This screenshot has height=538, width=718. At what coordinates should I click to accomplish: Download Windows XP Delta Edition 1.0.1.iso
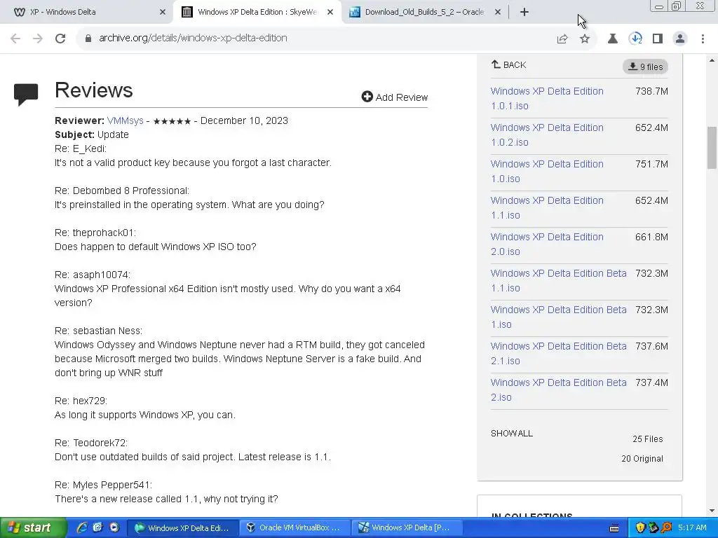point(547,98)
